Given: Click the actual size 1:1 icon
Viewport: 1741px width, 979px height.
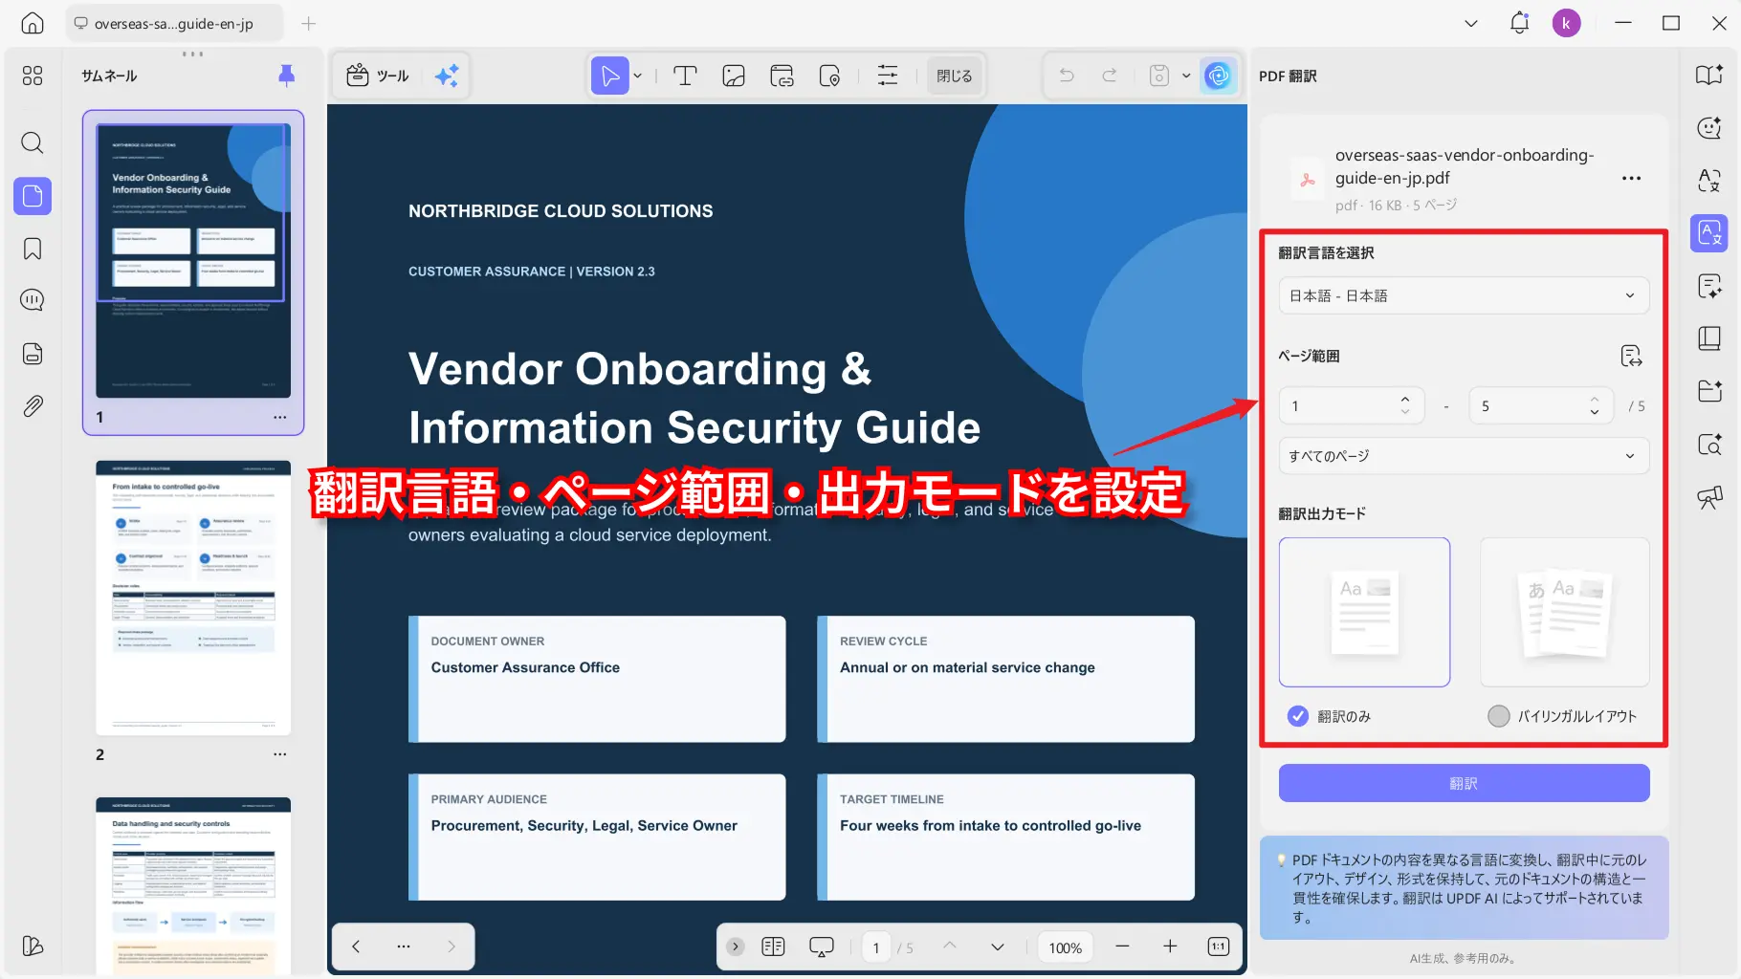Looking at the screenshot, I should click(1218, 946).
